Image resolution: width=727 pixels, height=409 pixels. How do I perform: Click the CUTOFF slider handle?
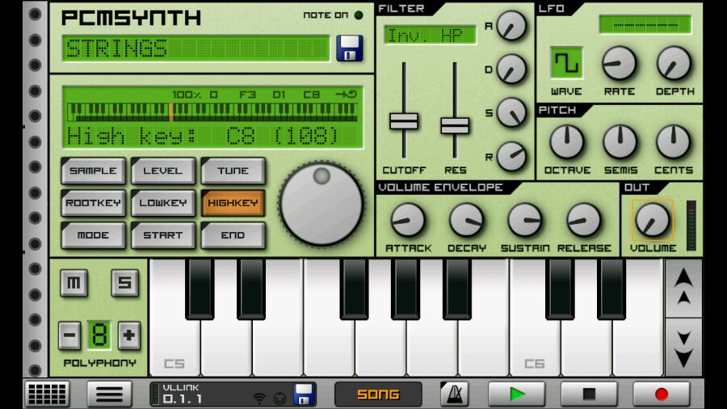coord(404,121)
